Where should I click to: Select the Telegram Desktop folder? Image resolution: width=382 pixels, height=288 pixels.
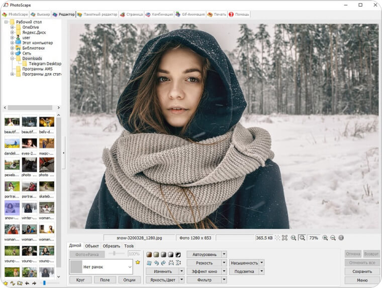click(45, 64)
